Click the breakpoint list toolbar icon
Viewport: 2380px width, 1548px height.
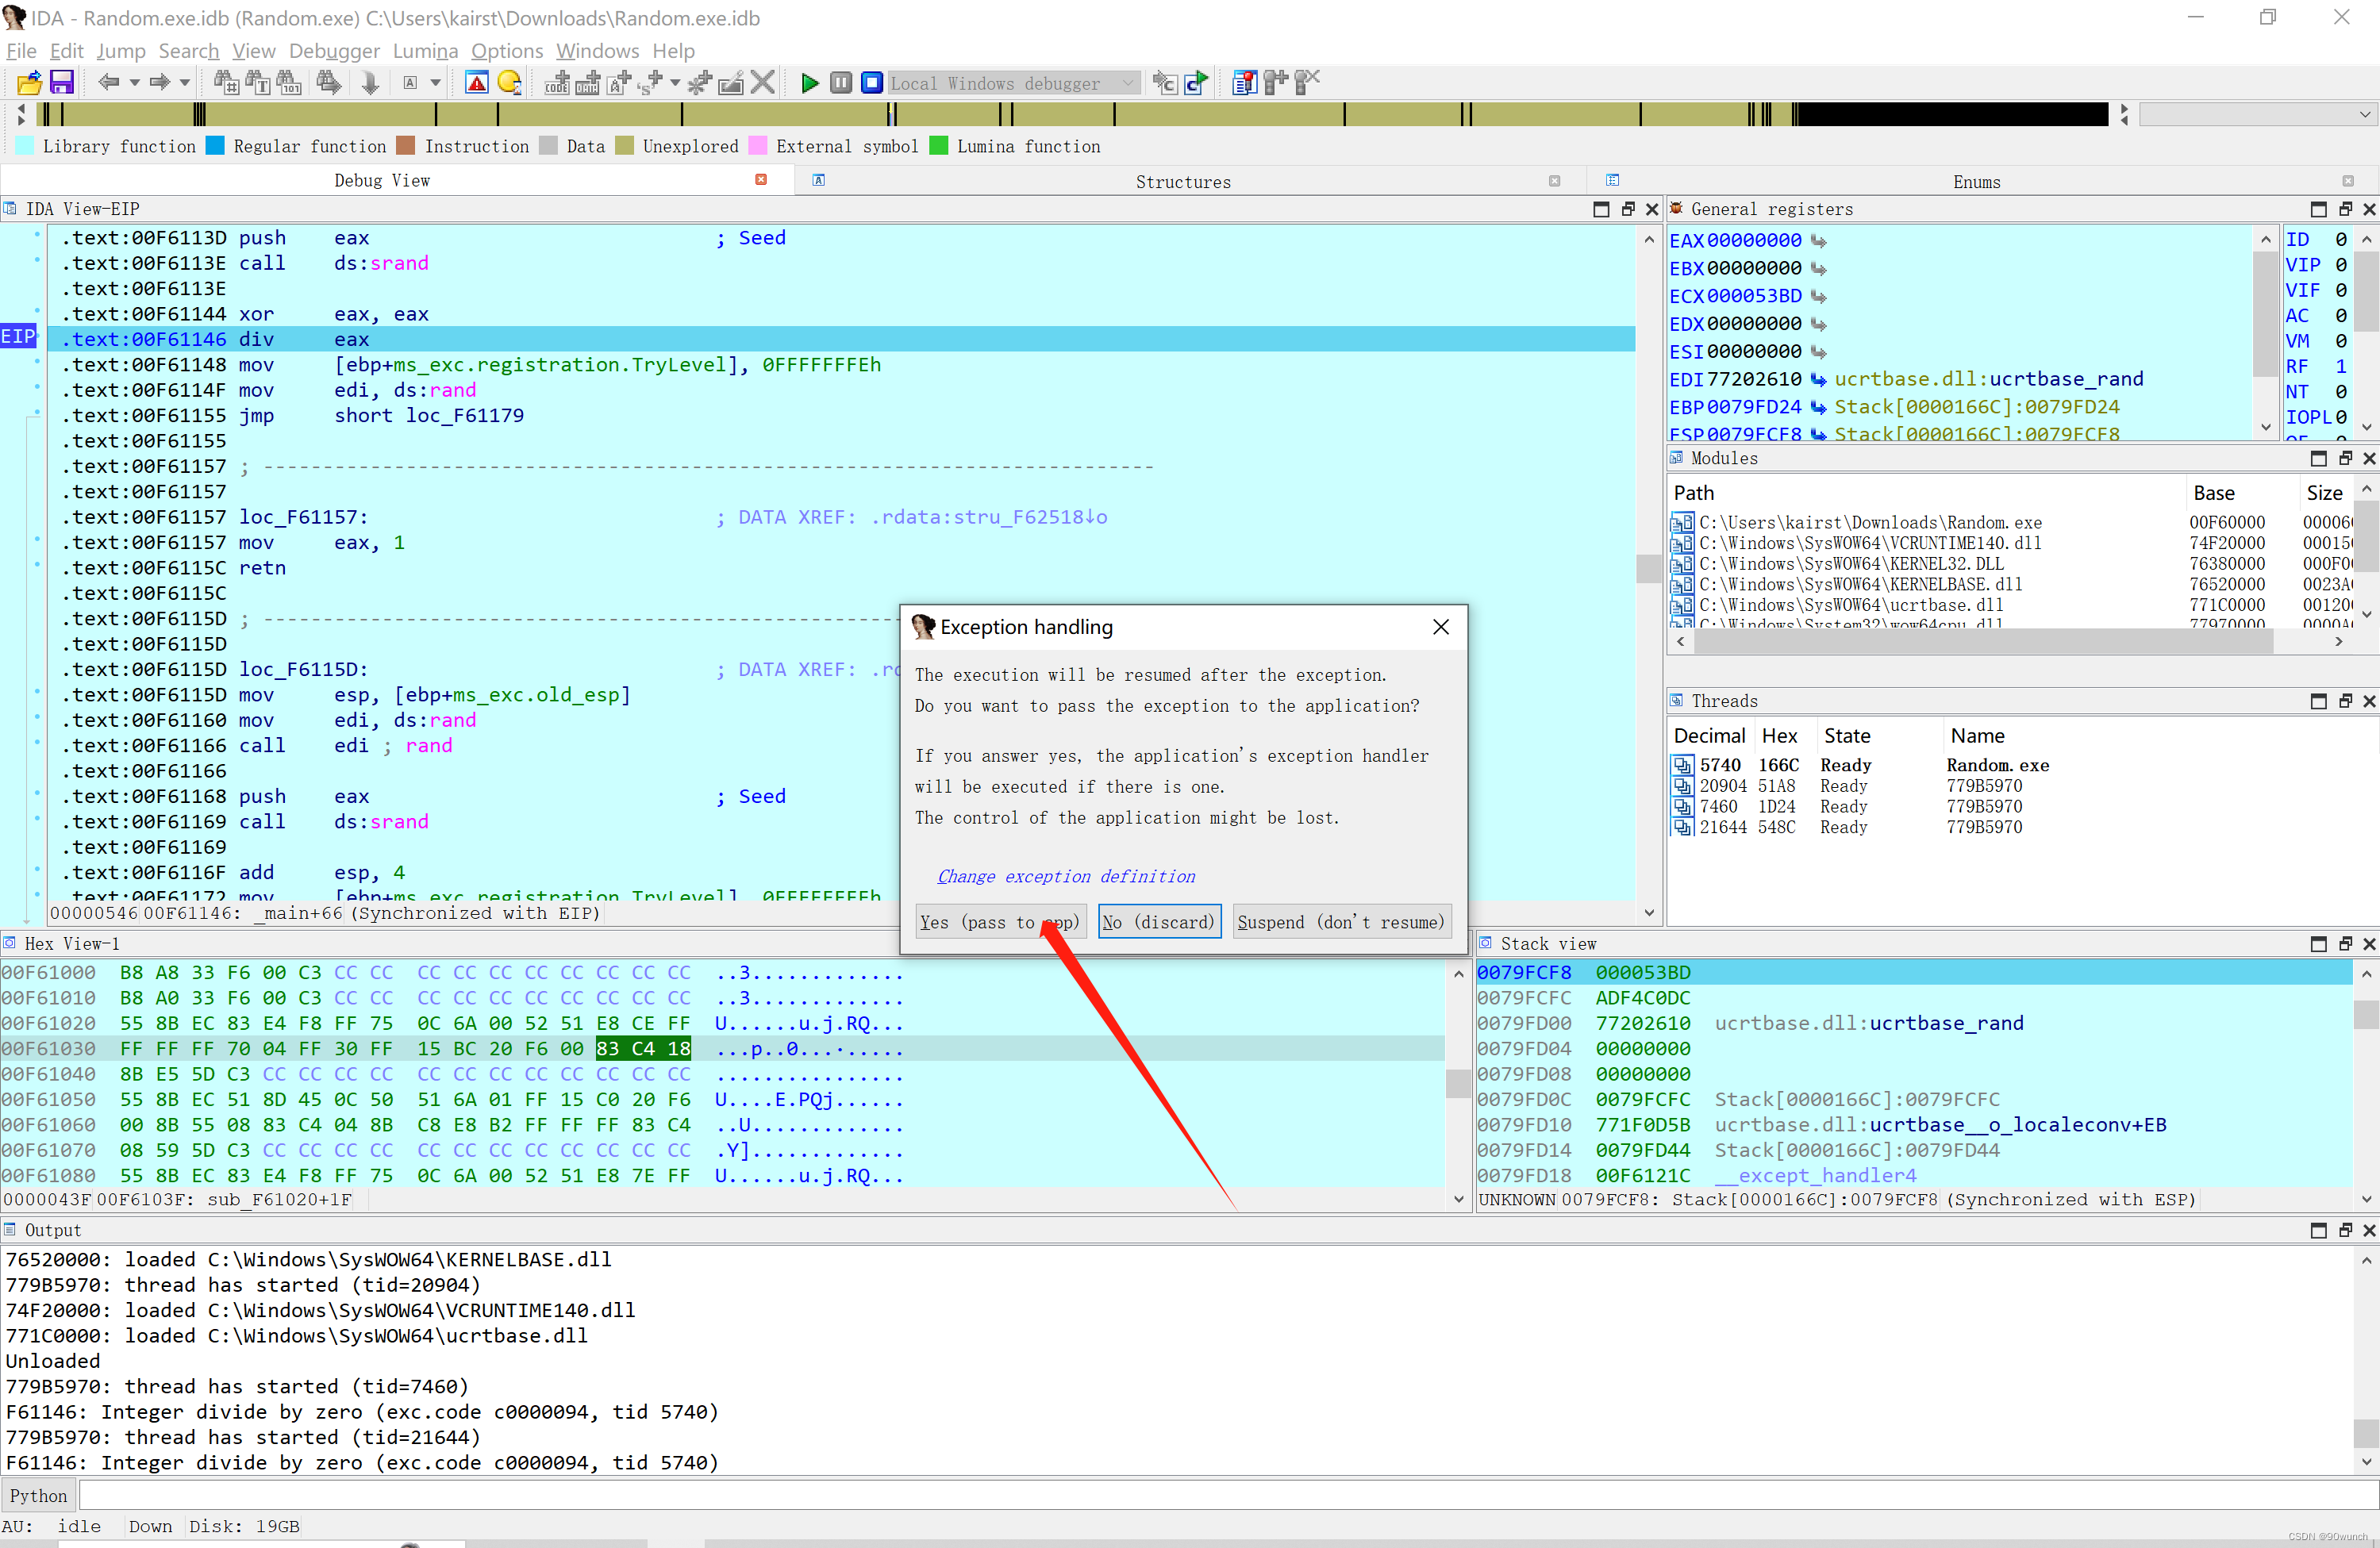1244,83
